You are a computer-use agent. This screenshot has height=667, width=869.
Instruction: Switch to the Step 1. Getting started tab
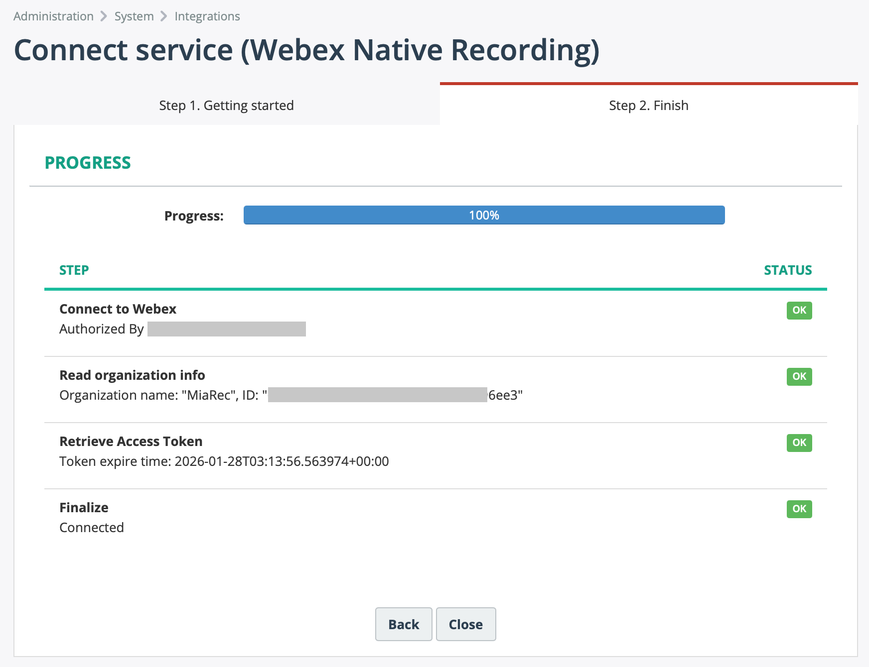click(x=226, y=105)
